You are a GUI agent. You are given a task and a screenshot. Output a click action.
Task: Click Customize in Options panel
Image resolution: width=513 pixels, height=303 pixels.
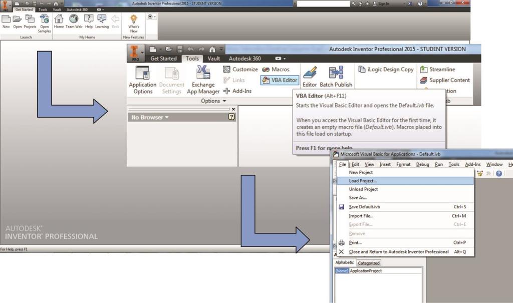(240, 70)
